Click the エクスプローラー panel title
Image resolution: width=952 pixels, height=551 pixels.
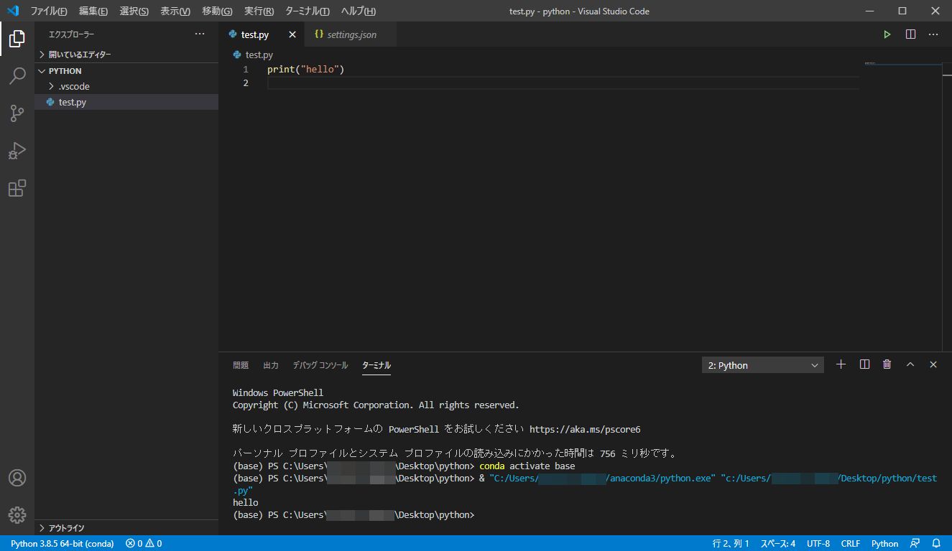coord(71,34)
